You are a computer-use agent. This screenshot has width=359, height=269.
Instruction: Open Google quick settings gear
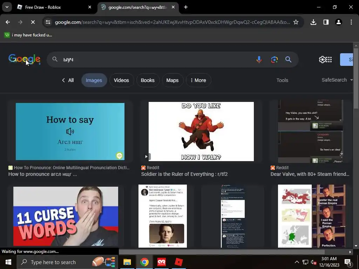[x=322, y=60]
